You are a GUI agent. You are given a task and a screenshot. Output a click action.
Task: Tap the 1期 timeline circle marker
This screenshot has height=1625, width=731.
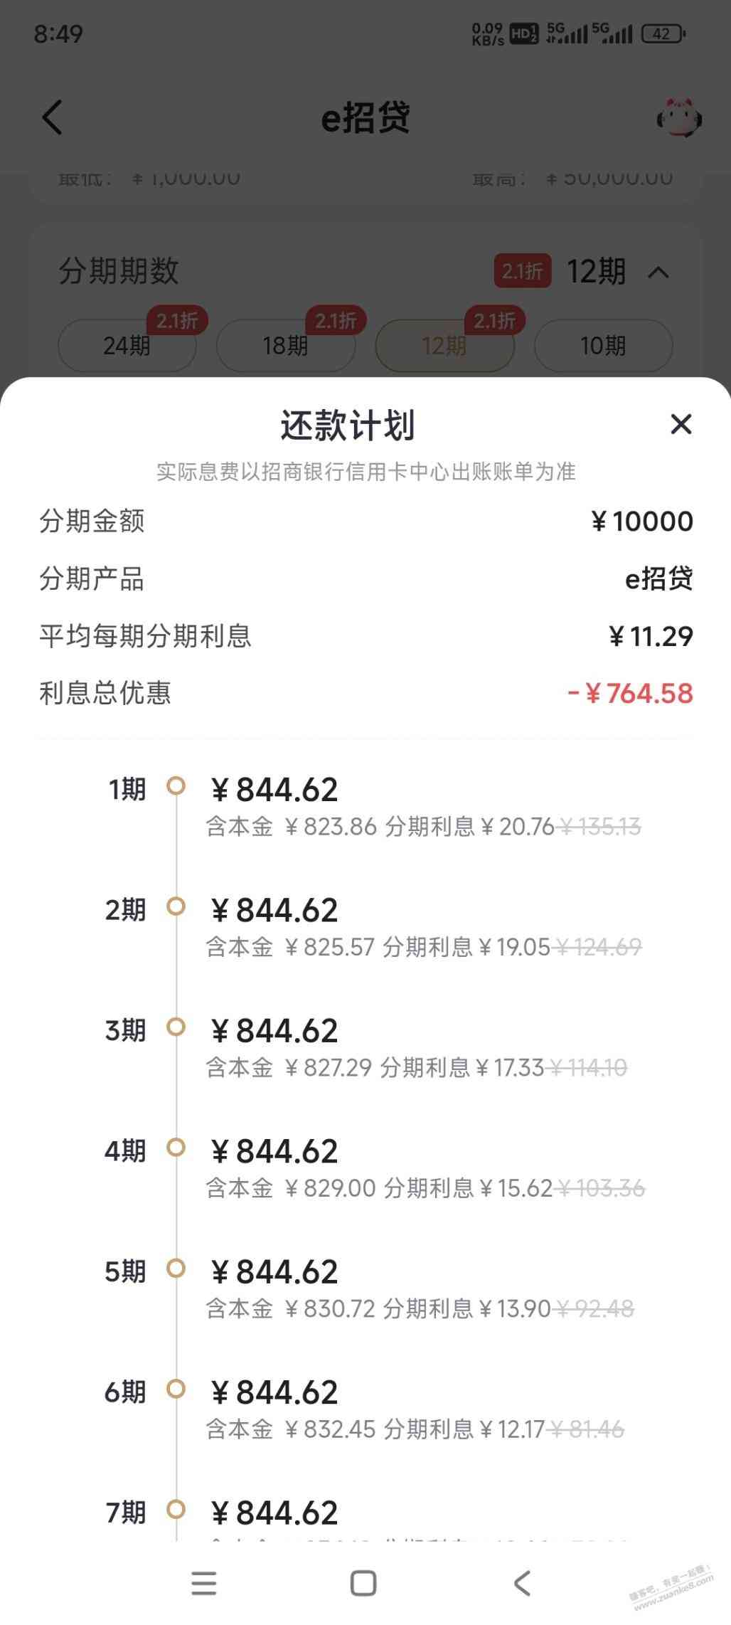tap(176, 786)
